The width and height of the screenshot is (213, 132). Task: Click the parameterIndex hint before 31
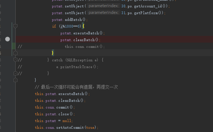click(x=103, y=13)
